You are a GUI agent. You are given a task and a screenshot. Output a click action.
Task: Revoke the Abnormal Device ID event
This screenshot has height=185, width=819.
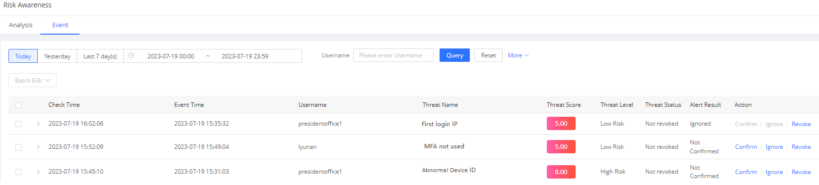(x=801, y=172)
